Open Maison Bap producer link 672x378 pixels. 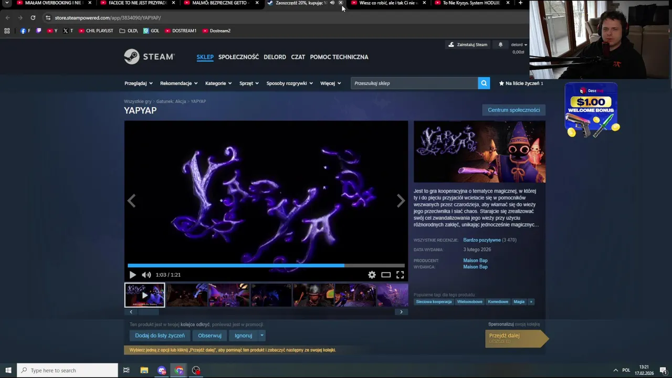[475, 260]
